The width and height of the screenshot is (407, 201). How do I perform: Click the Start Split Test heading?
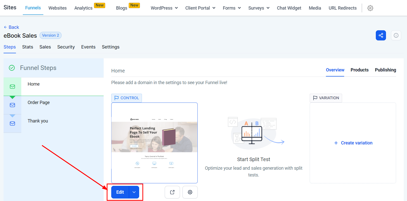coord(254,159)
